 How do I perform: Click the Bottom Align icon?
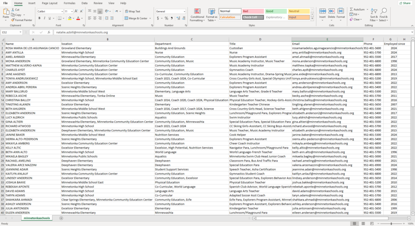[x=100, y=11]
